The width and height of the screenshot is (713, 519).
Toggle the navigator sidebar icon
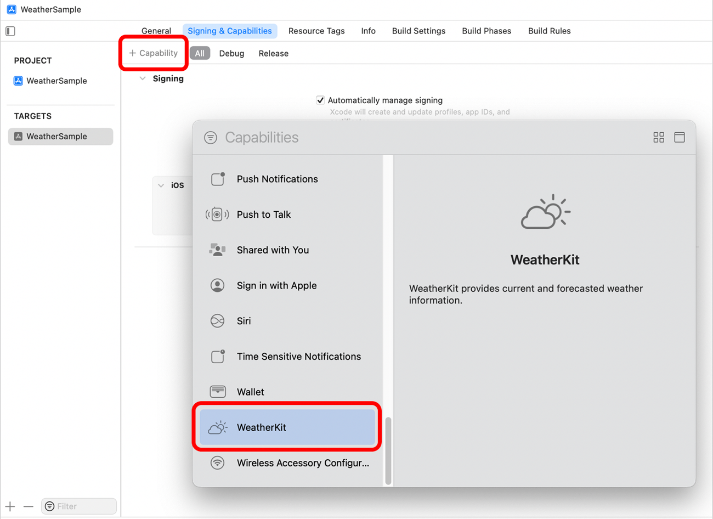tap(10, 31)
